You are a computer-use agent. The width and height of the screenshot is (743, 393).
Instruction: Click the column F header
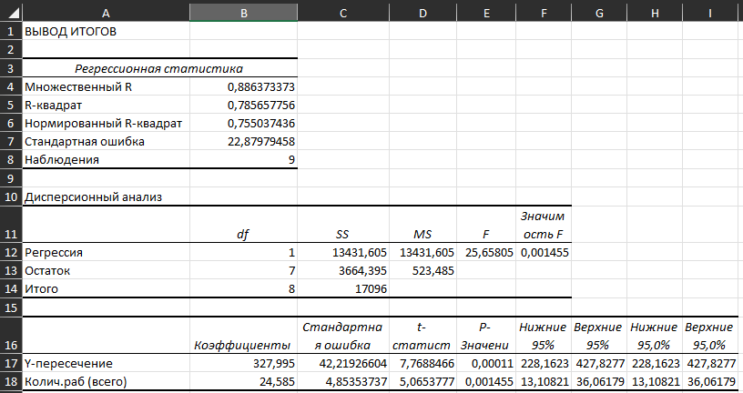click(x=544, y=11)
